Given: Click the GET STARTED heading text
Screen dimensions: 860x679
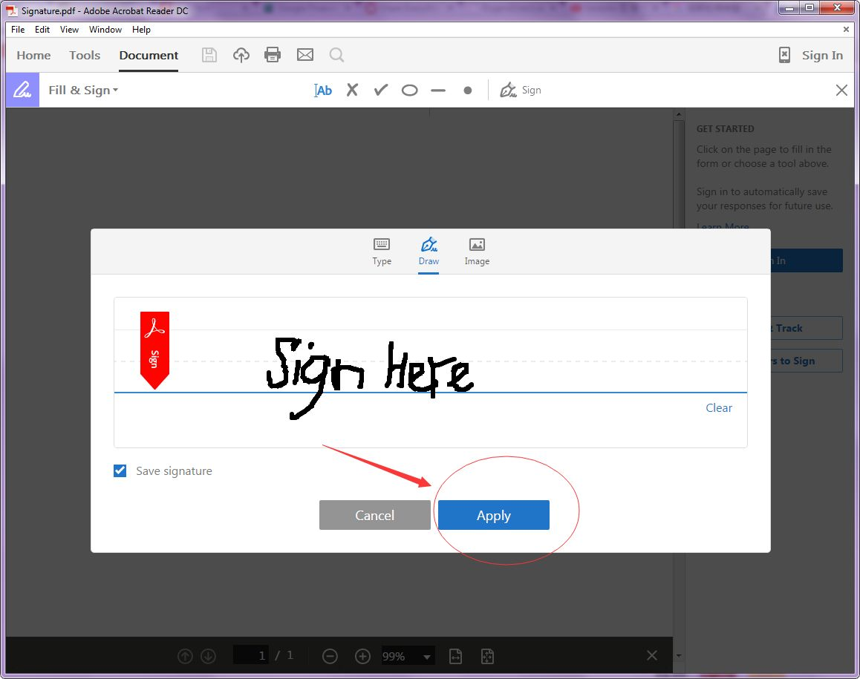Looking at the screenshot, I should tap(725, 129).
